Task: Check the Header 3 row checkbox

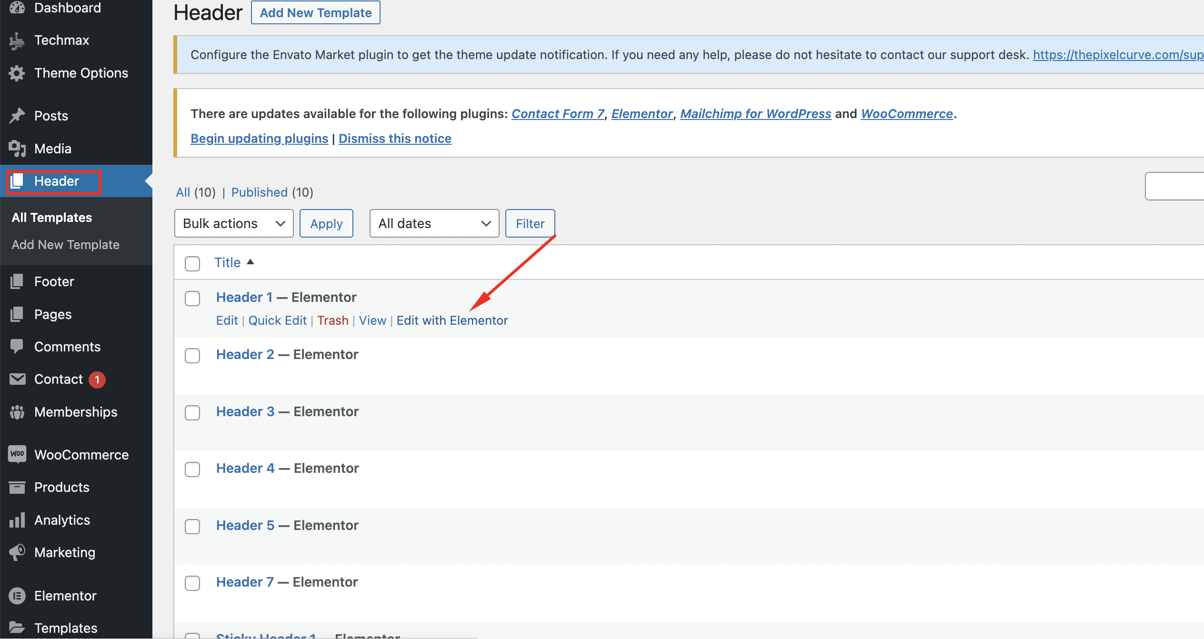Action: (x=192, y=412)
